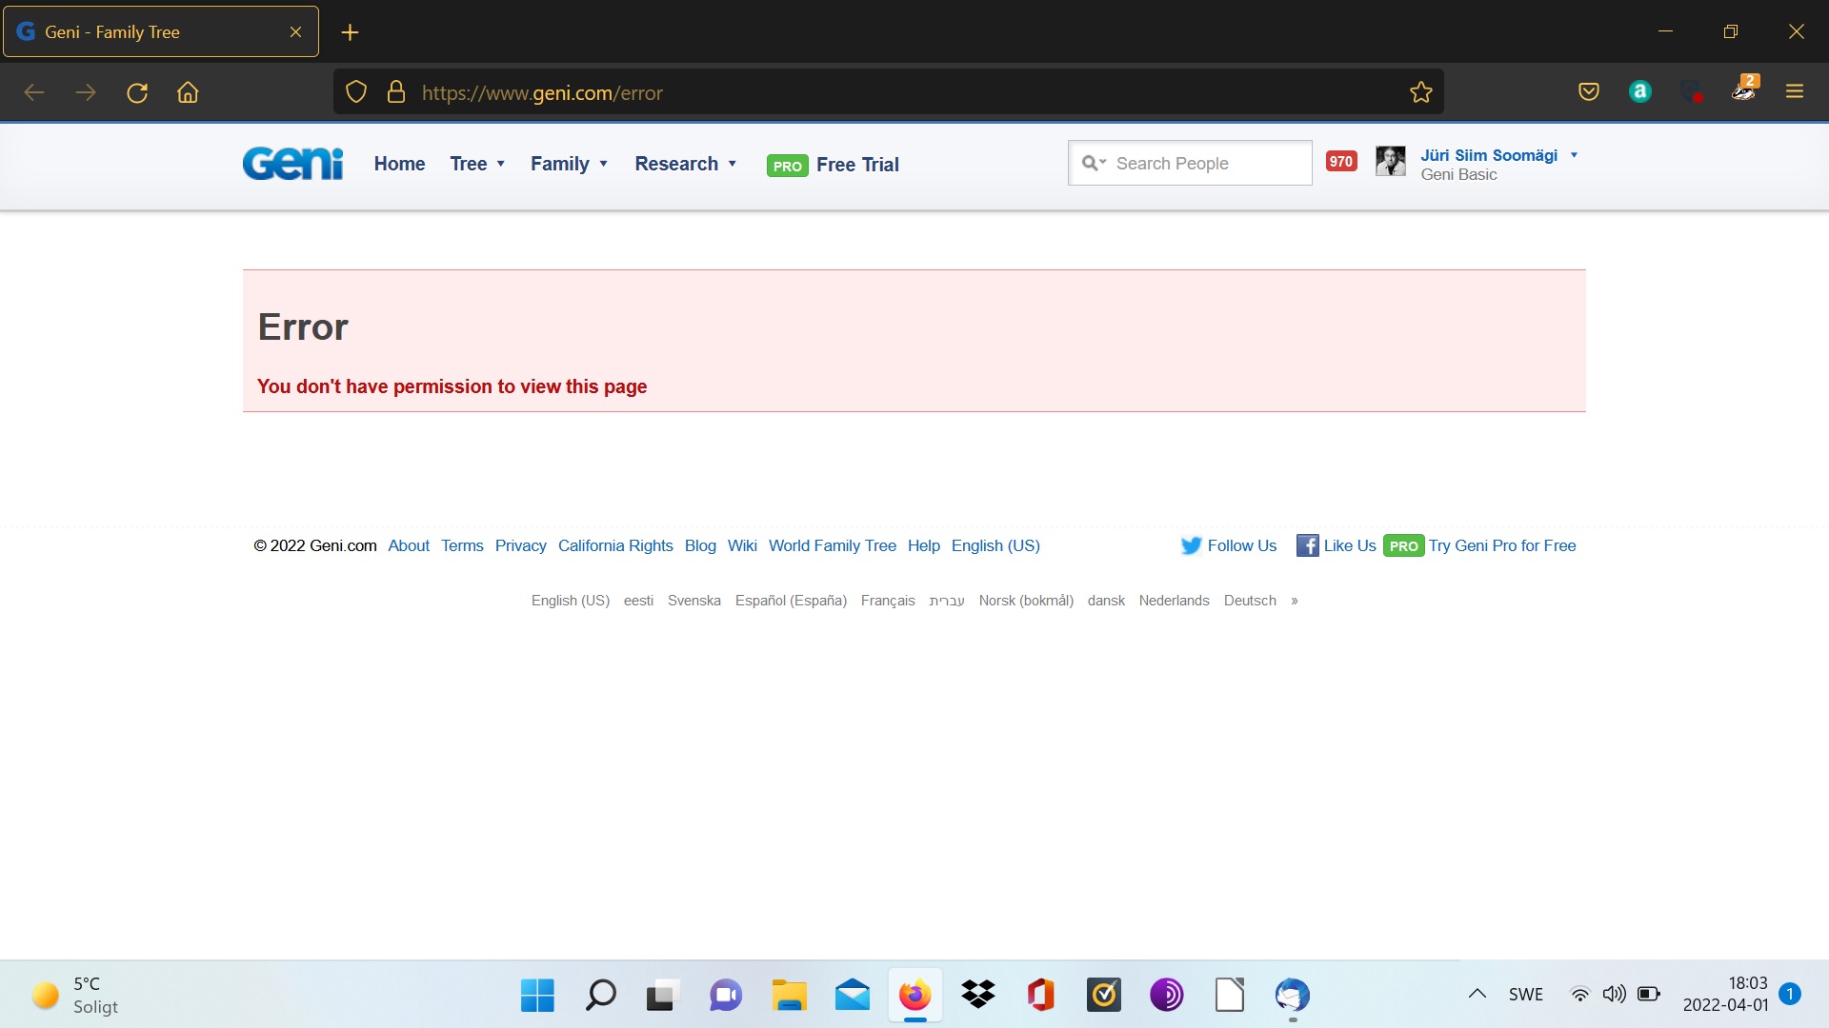Click the Geni logo
This screenshot has height=1028, width=1829.
click(x=292, y=164)
